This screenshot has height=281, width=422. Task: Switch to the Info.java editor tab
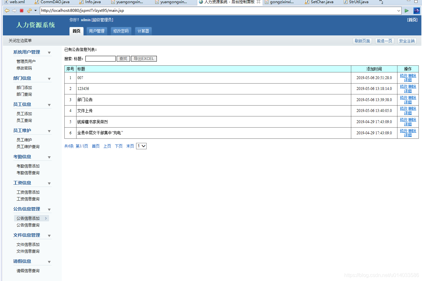coord(91,2)
